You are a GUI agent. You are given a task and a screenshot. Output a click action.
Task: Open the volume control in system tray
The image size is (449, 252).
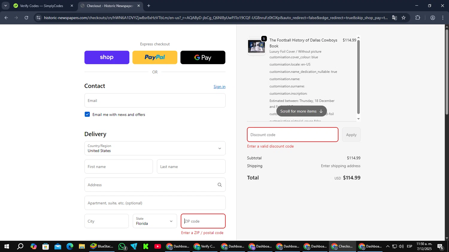pos(401,247)
